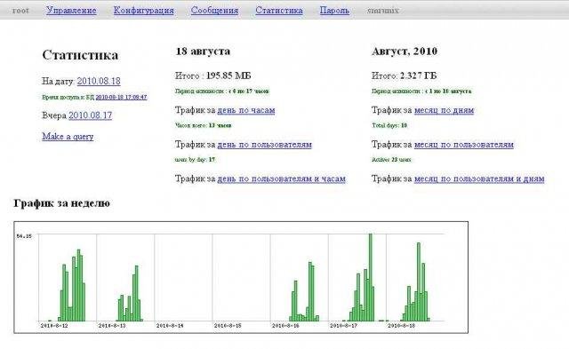This screenshot has height=349, width=569.
Task: Open the Управление menu link
Action: (71, 11)
